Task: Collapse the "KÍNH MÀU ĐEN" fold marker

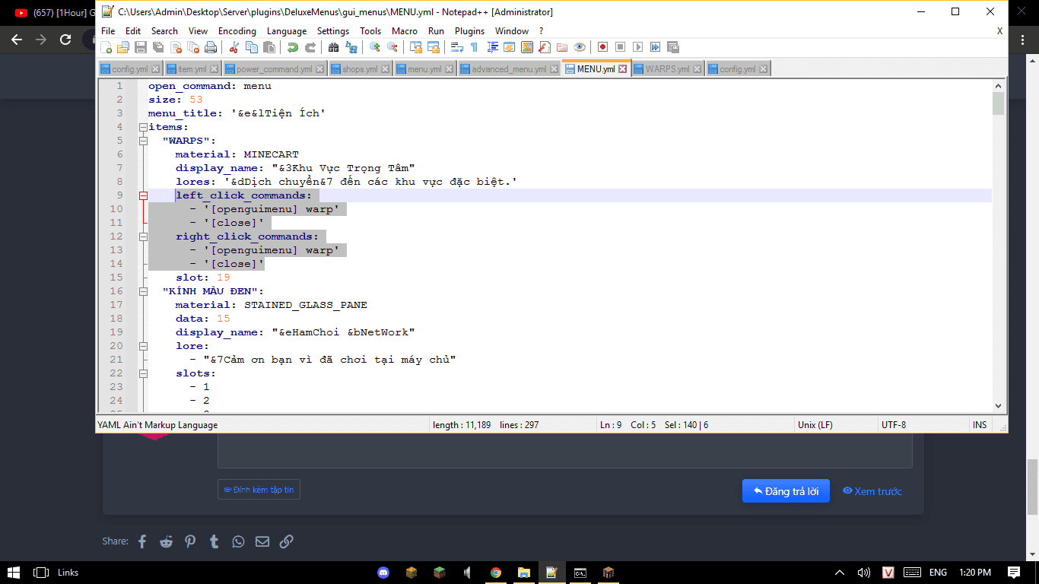Action: click(x=142, y=291)
